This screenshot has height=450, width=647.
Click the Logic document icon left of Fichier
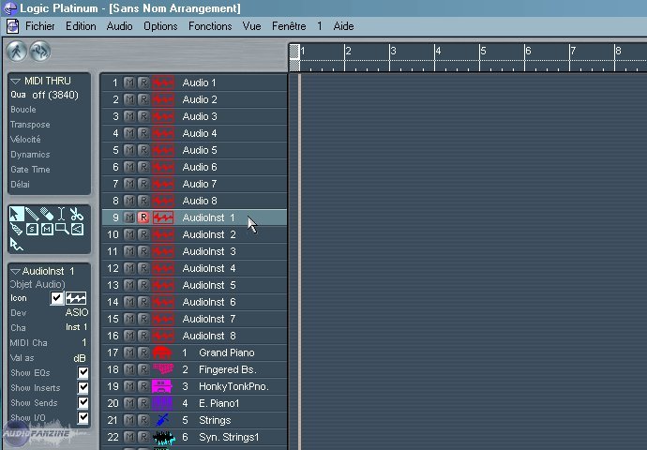point(12,26)
